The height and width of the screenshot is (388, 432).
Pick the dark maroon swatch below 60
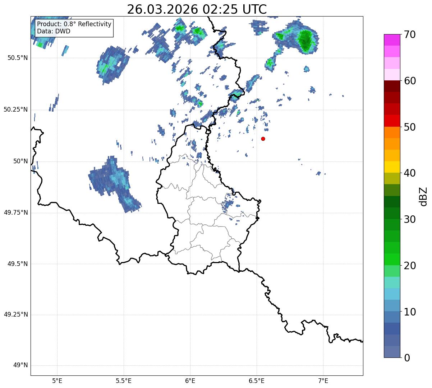[392, 86]
